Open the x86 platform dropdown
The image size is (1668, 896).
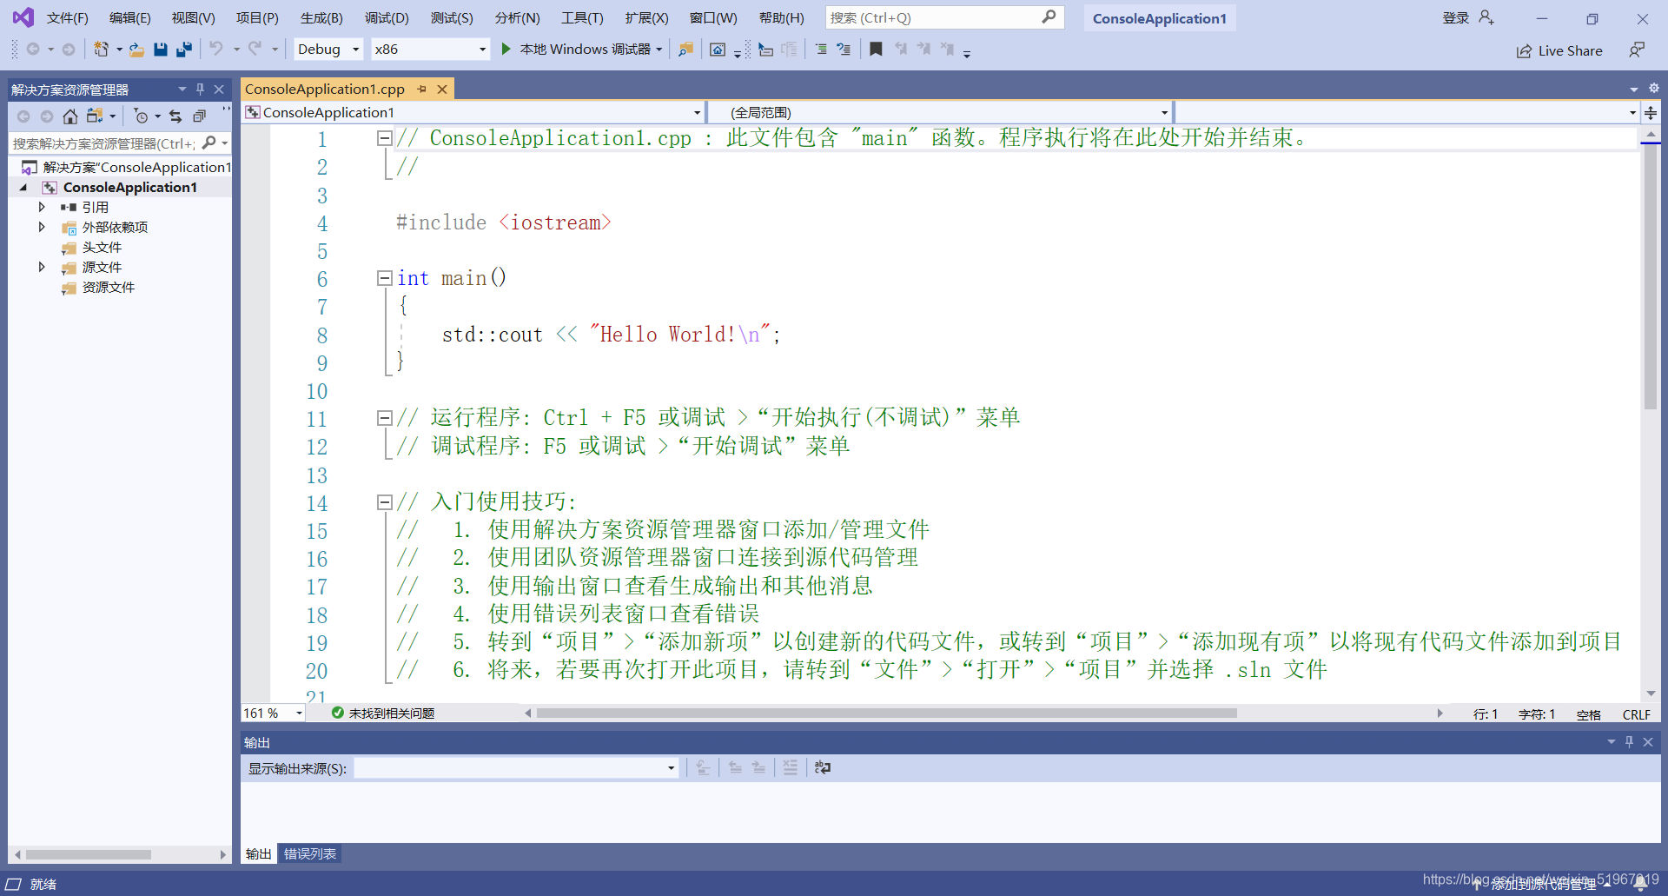(x=430, y=50)
